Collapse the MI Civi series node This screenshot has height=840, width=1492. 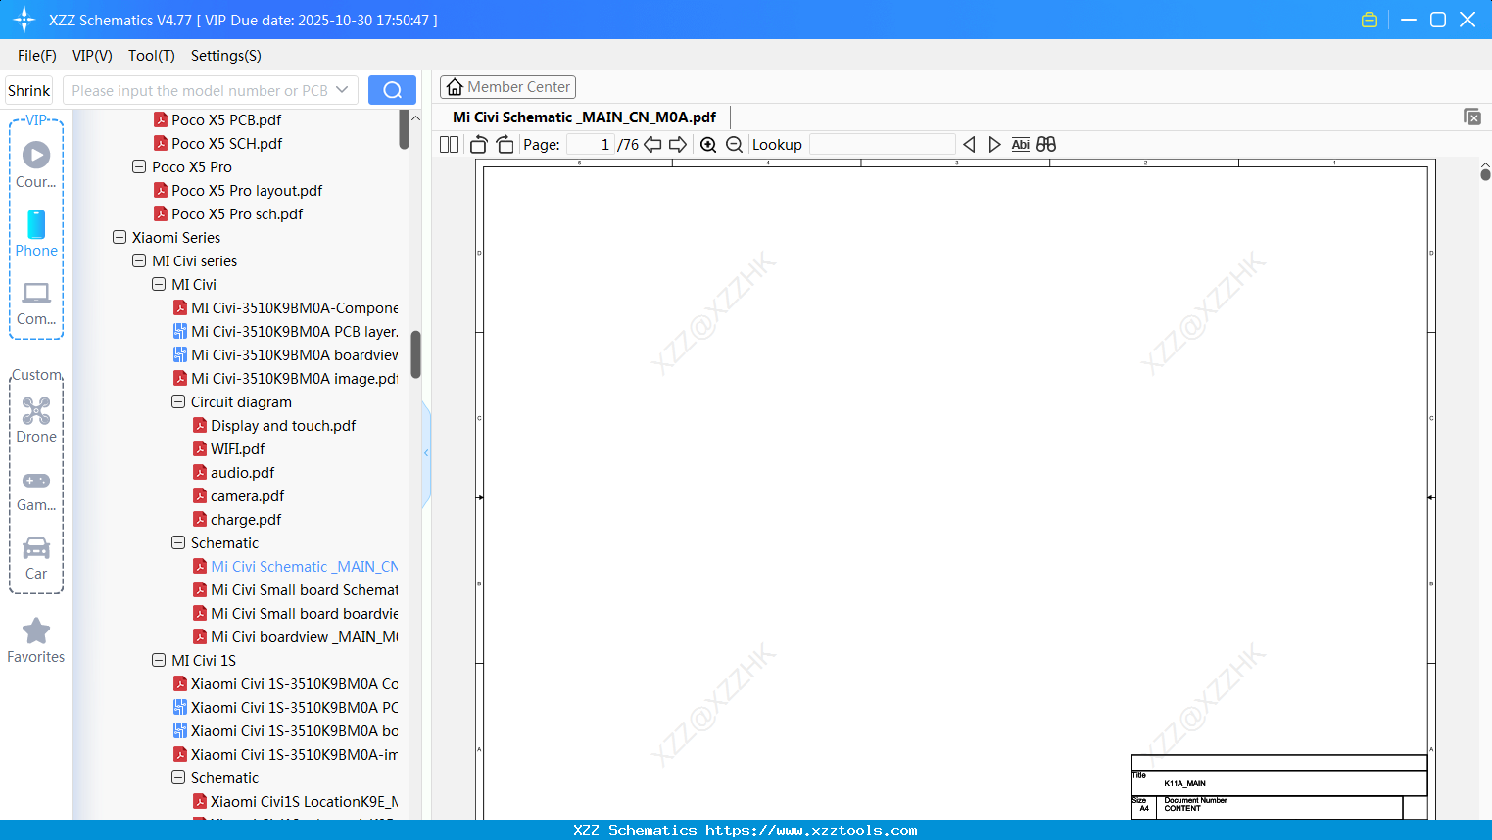pos(139,261)
